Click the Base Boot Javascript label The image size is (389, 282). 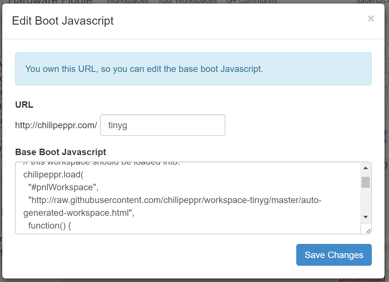(x=61, y=152)
